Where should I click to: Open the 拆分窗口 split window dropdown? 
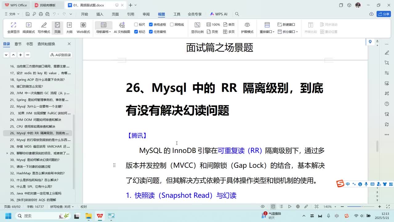(x=288, y=32)
